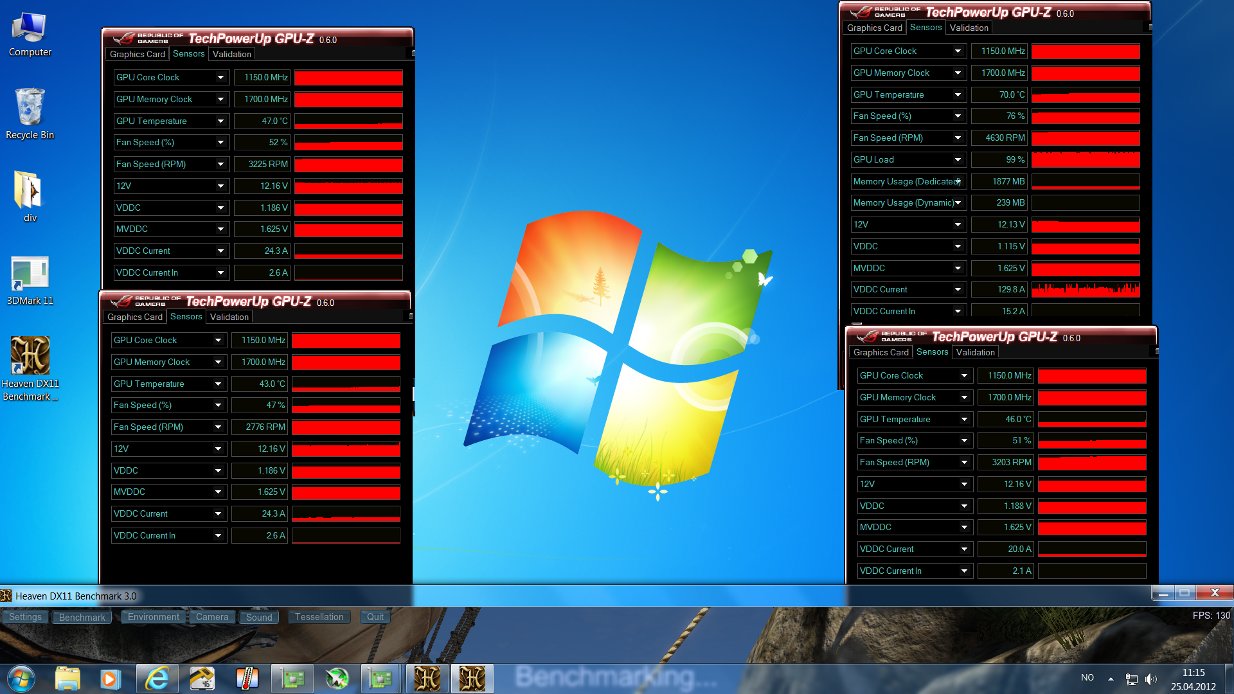Click the Quit button in Heaven
The width and height of the screenshot is (1234, 694).
tap(375, 617)
